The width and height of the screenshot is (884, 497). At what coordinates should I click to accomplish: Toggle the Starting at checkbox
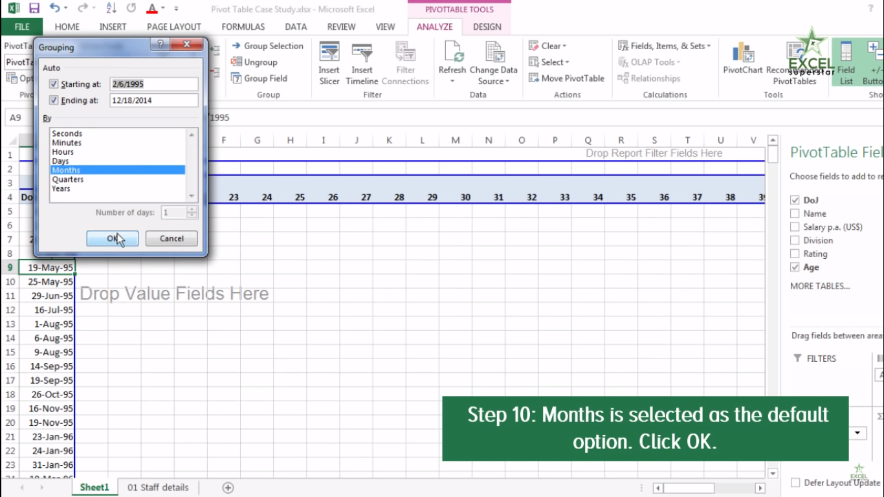[54, 84]
